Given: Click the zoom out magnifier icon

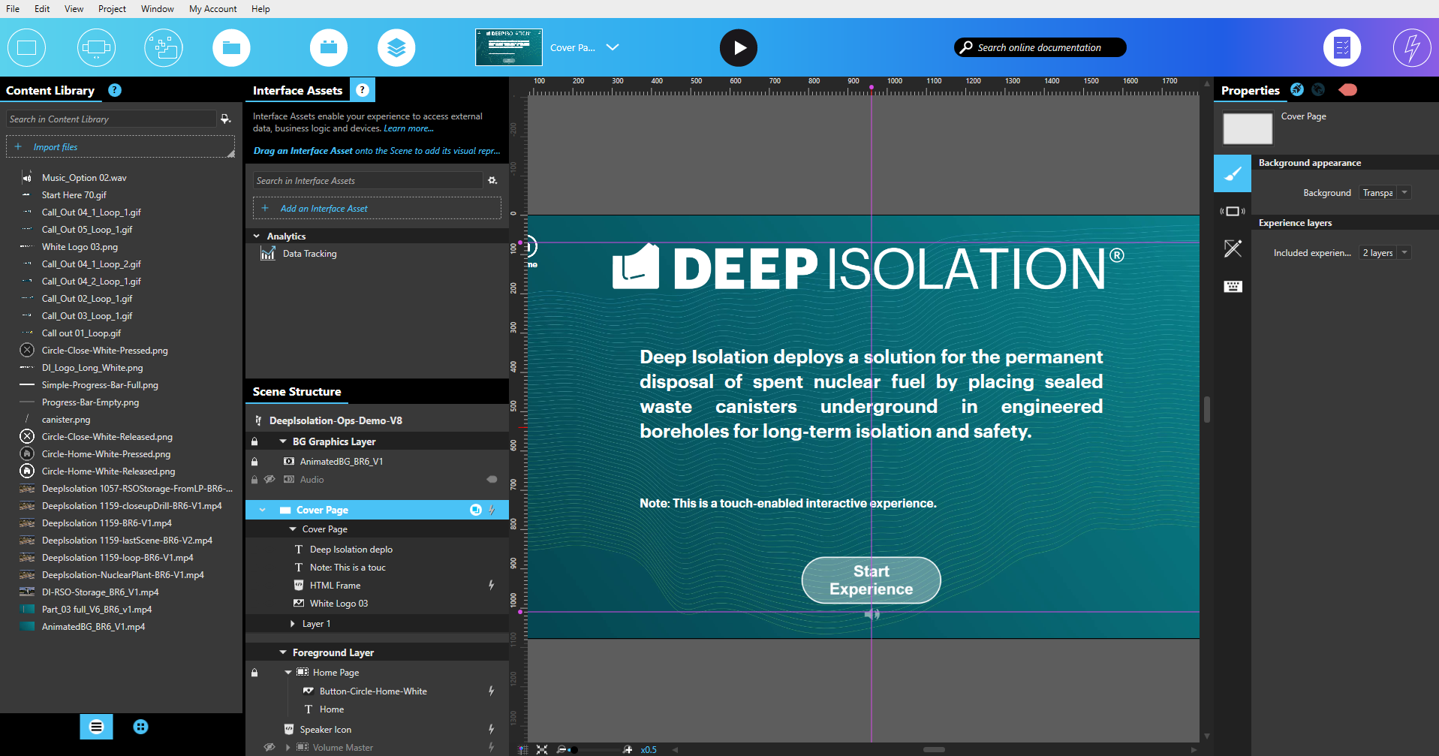Looking at the screenshot, I should pyautogui.click(x=561, y=749).
